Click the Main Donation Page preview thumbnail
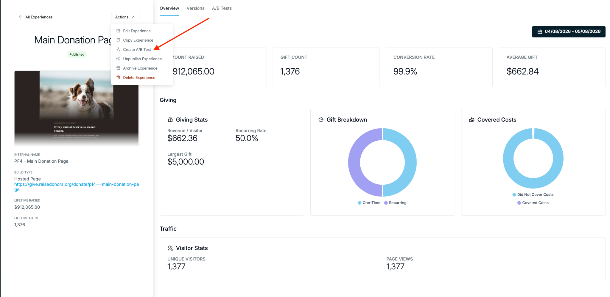The image size is (610, 297). click(x=77, y=108)
